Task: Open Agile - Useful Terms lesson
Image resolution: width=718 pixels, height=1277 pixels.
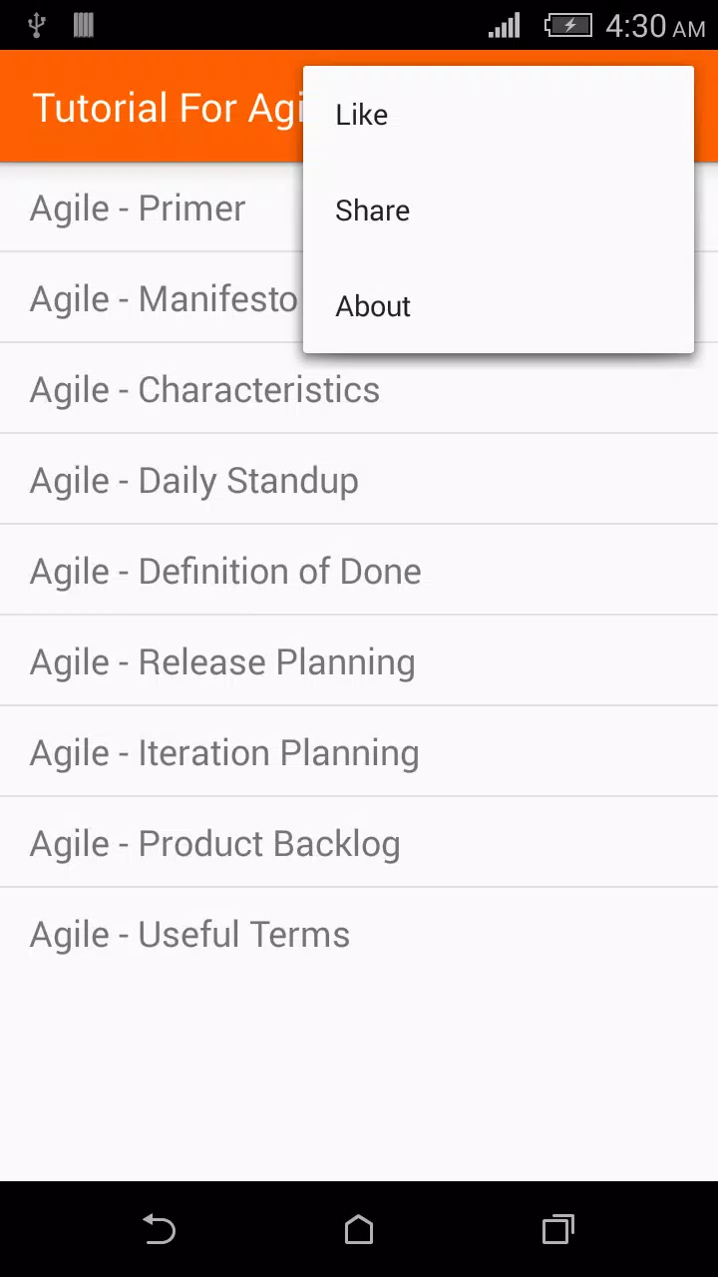Action: click(359, 933)
